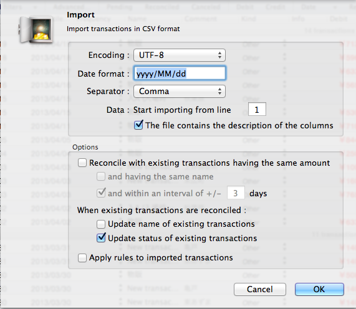Viewport: 356px width, 309px height.
Task: Uncheck file contains column descriptions checkbox
Action: pos(138,125)
